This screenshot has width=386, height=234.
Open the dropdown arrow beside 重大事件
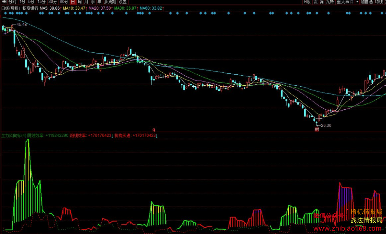point(358,2)
